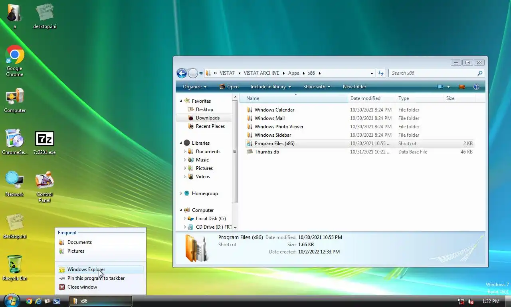Select the Control Panel desktop icon
Image resolution: width=511 pixels, height=307 pixels.
coord(45,187)
